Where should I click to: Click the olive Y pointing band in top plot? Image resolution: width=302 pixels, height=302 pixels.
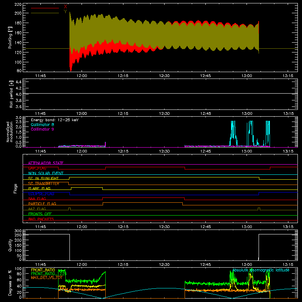[164, 35]
